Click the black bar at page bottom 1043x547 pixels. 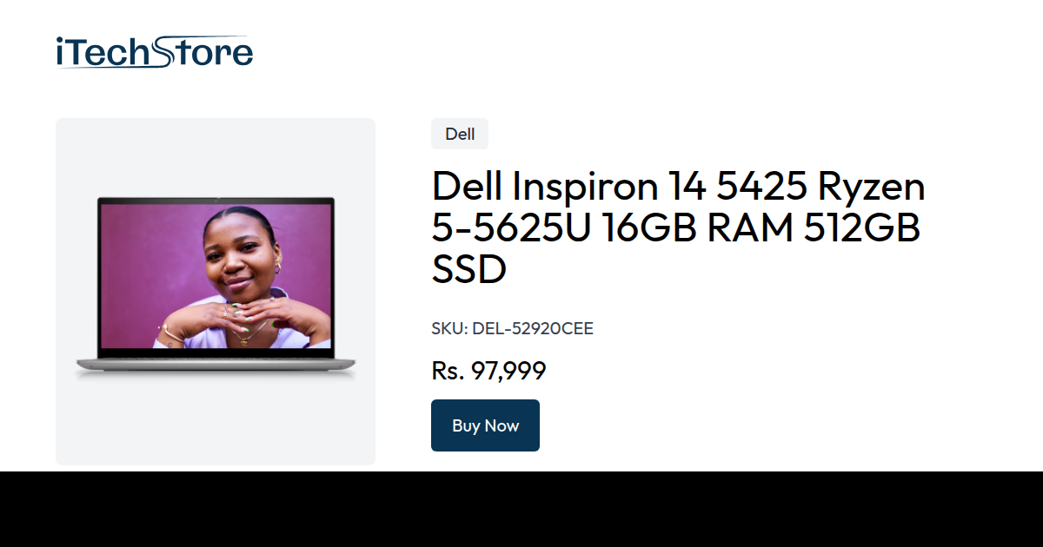tap(521, 510)
